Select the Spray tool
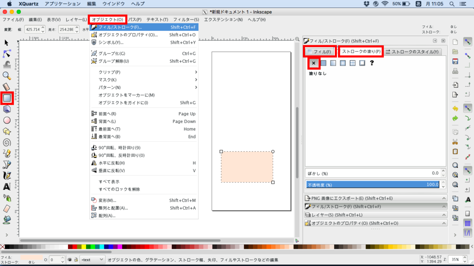Screen dimensions: 474x266 [6, 198]
